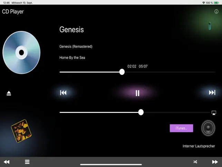The height and width of the screenshot is (167, 222).
Task: Skip to next track
Action: (212, 93)
